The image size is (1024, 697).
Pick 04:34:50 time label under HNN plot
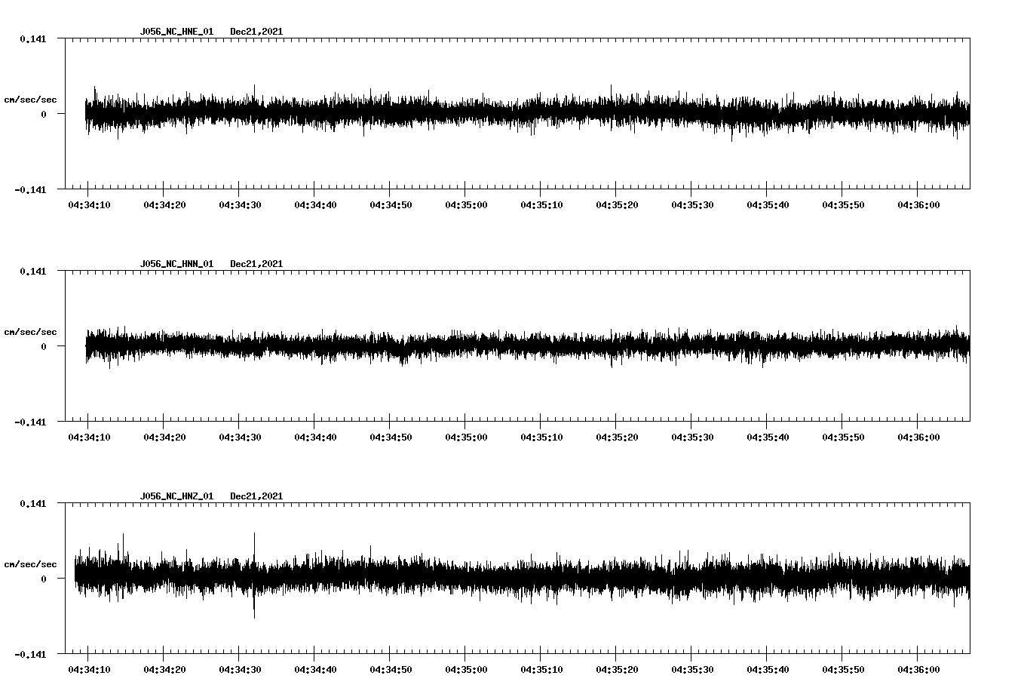pyautogui.click(x=391, y=438)
